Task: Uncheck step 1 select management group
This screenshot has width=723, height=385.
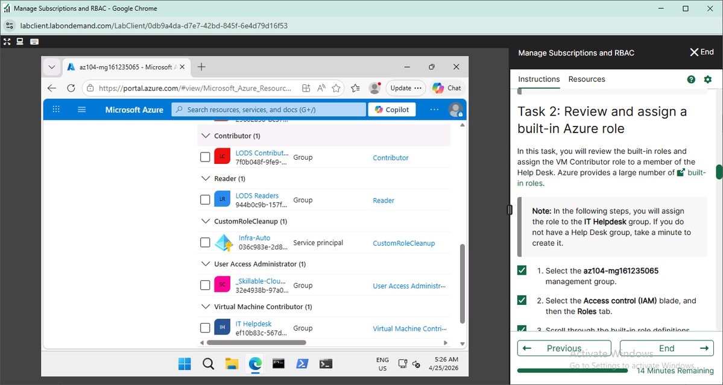Action: (522, 271)
